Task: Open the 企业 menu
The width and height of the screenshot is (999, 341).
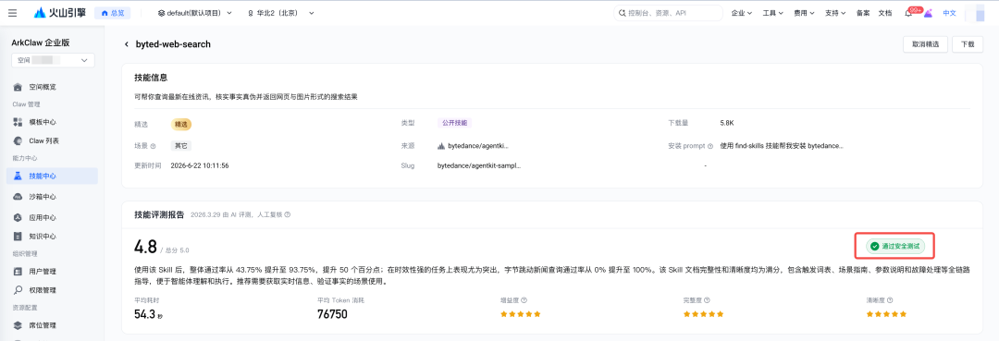Action: [742, 13]
